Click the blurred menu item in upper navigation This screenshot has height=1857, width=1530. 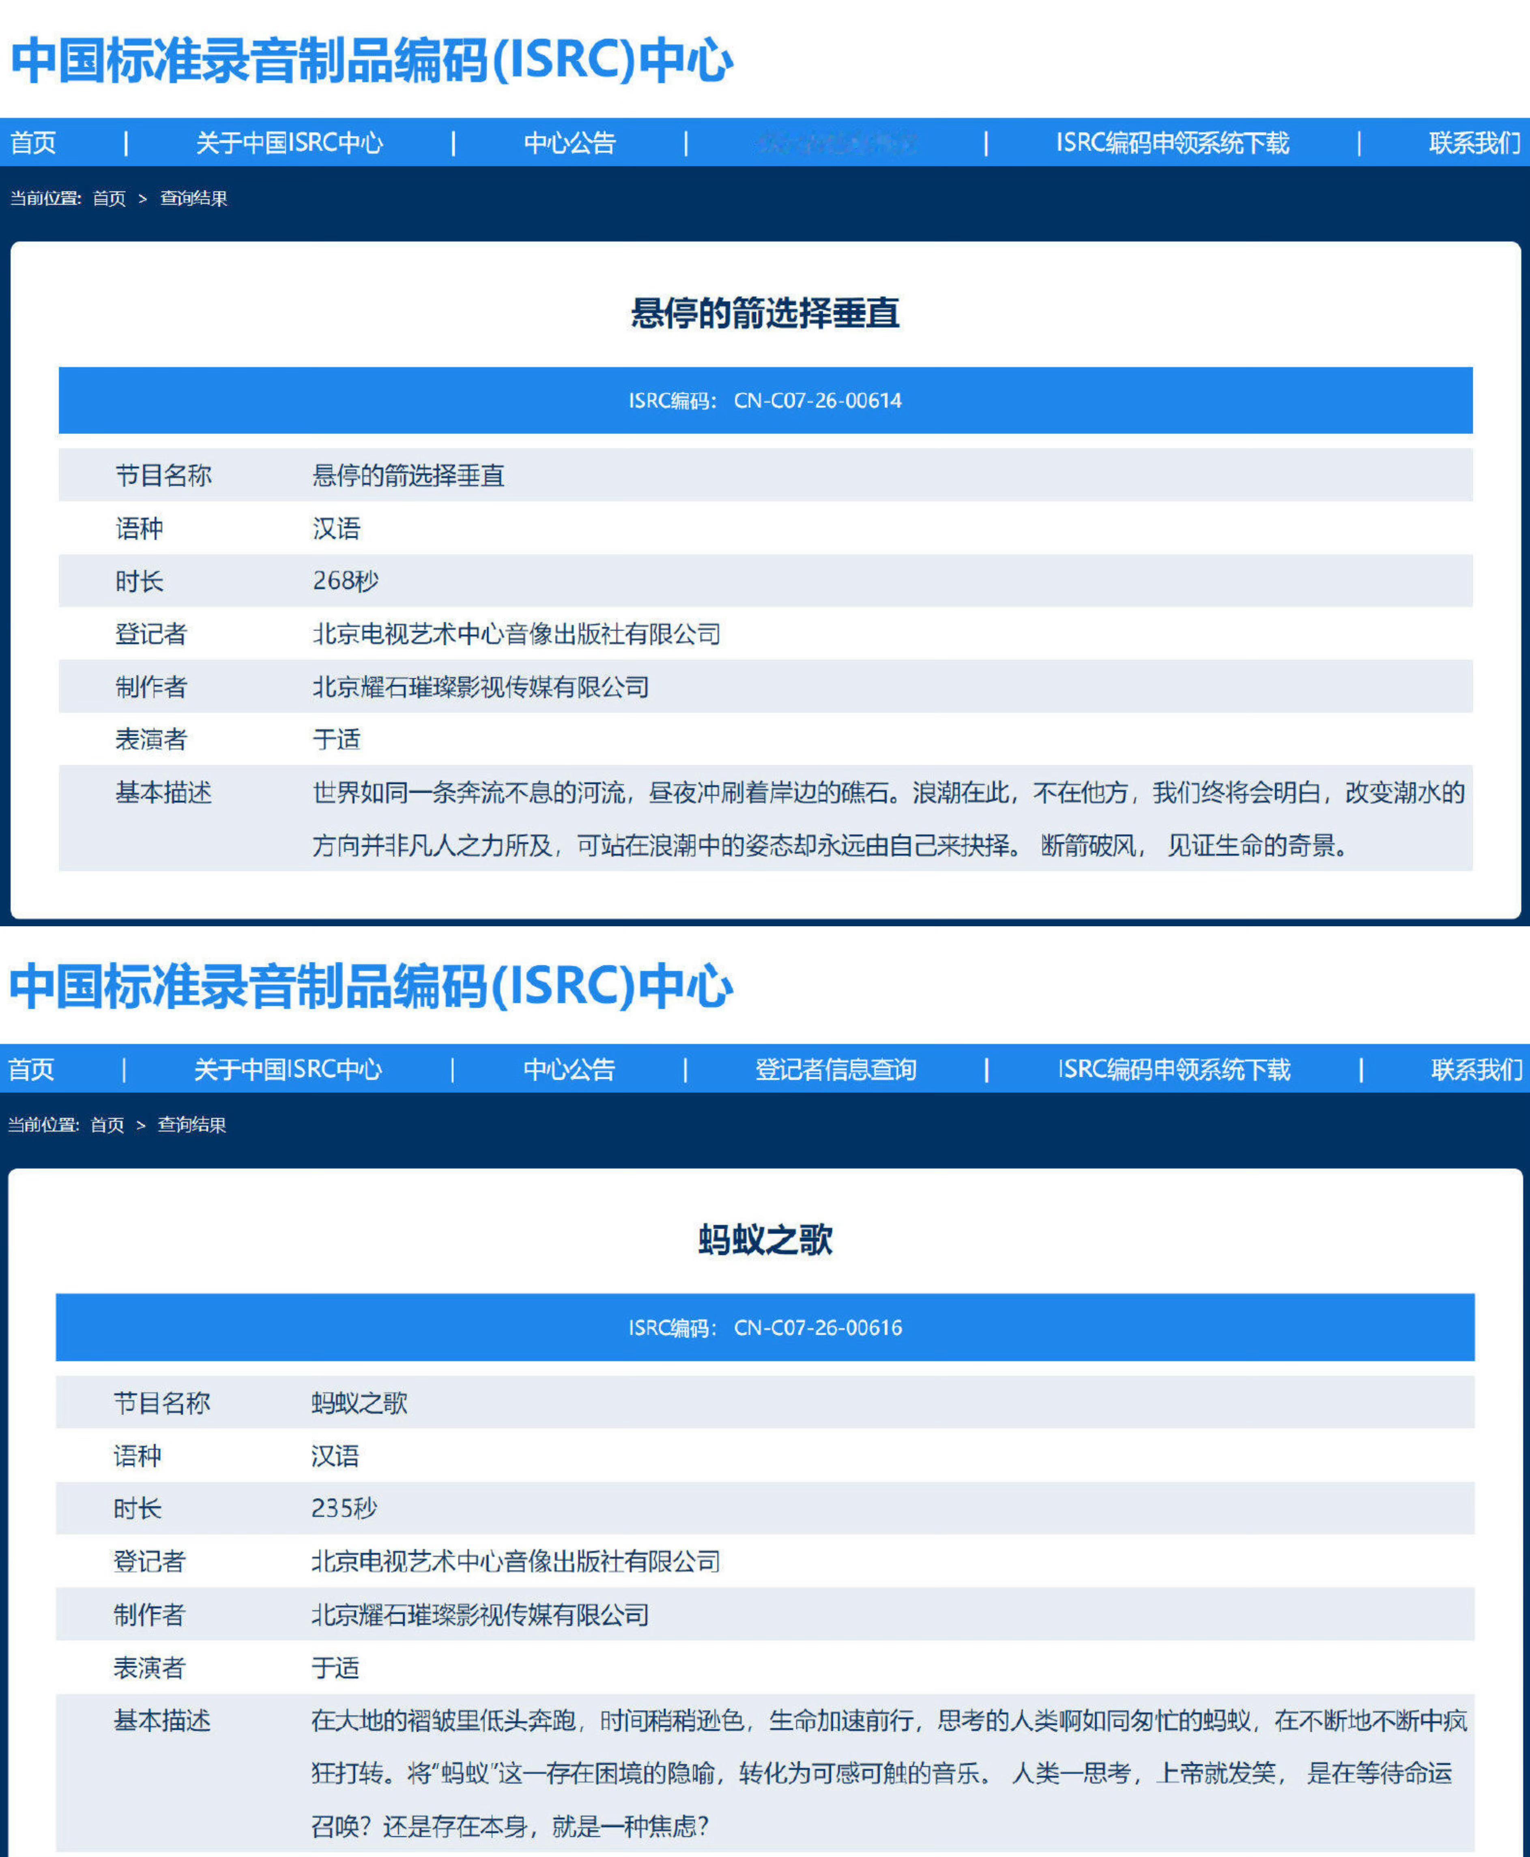(836, 143)
